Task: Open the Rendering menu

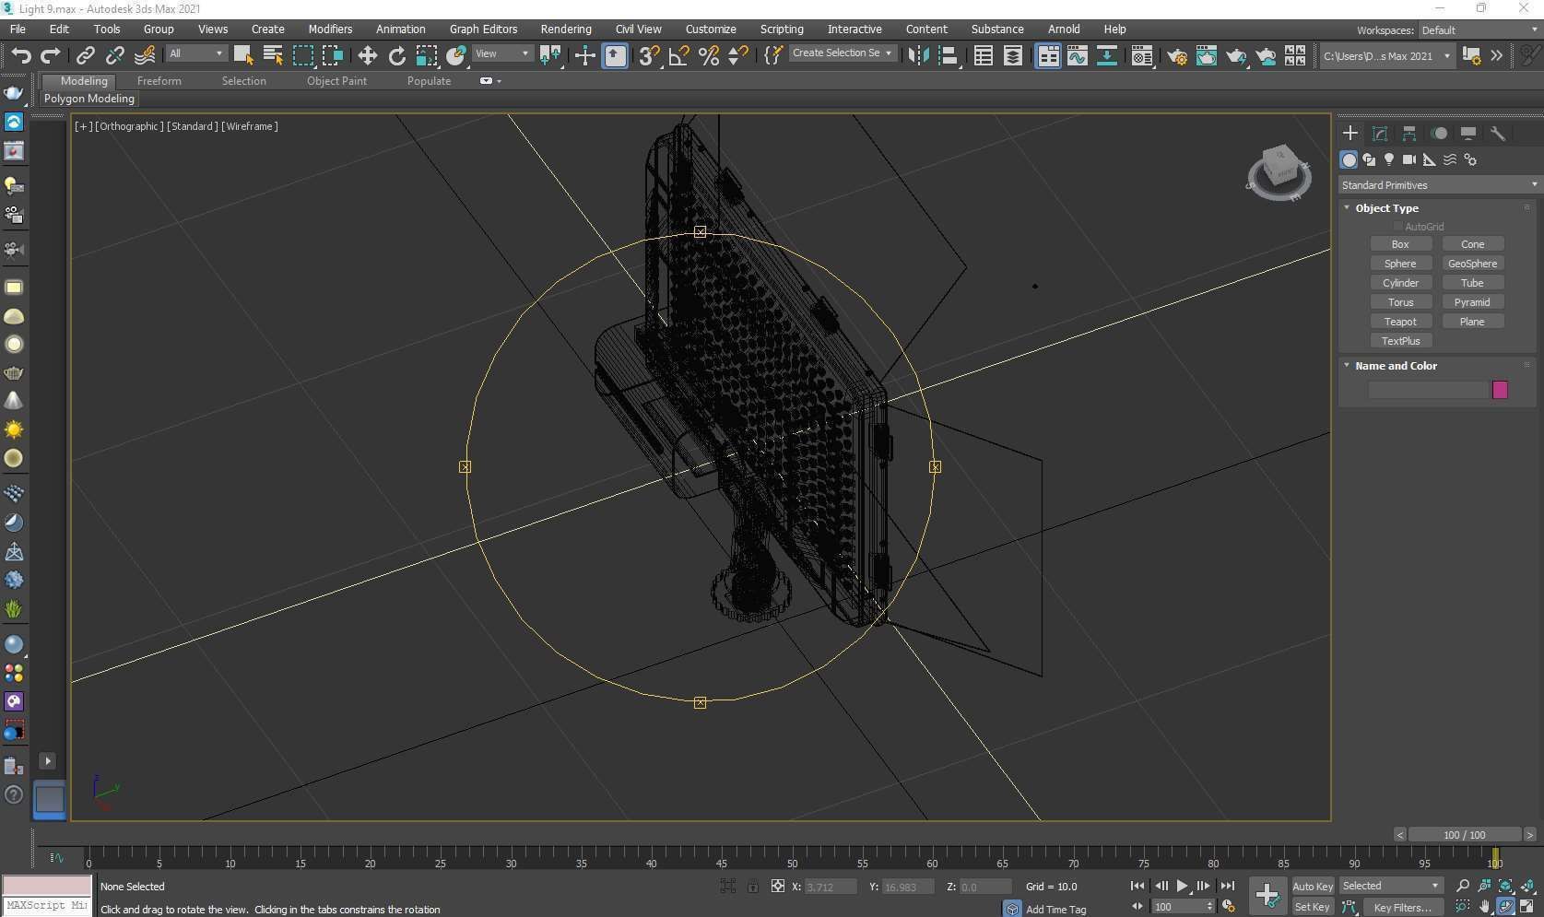Action: [566, 29]
